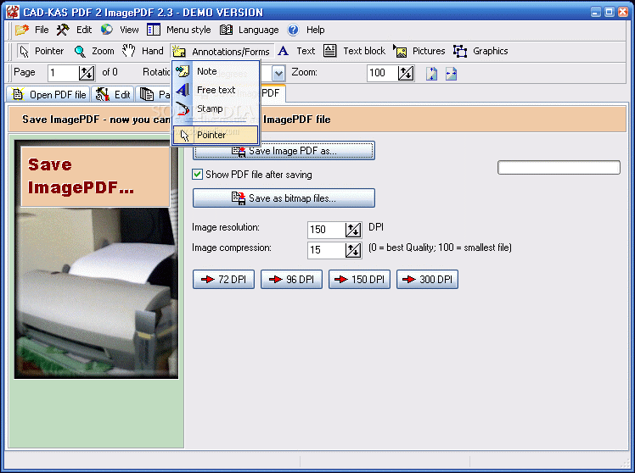
Task: Select the Graphics tool
Action: 480,51
